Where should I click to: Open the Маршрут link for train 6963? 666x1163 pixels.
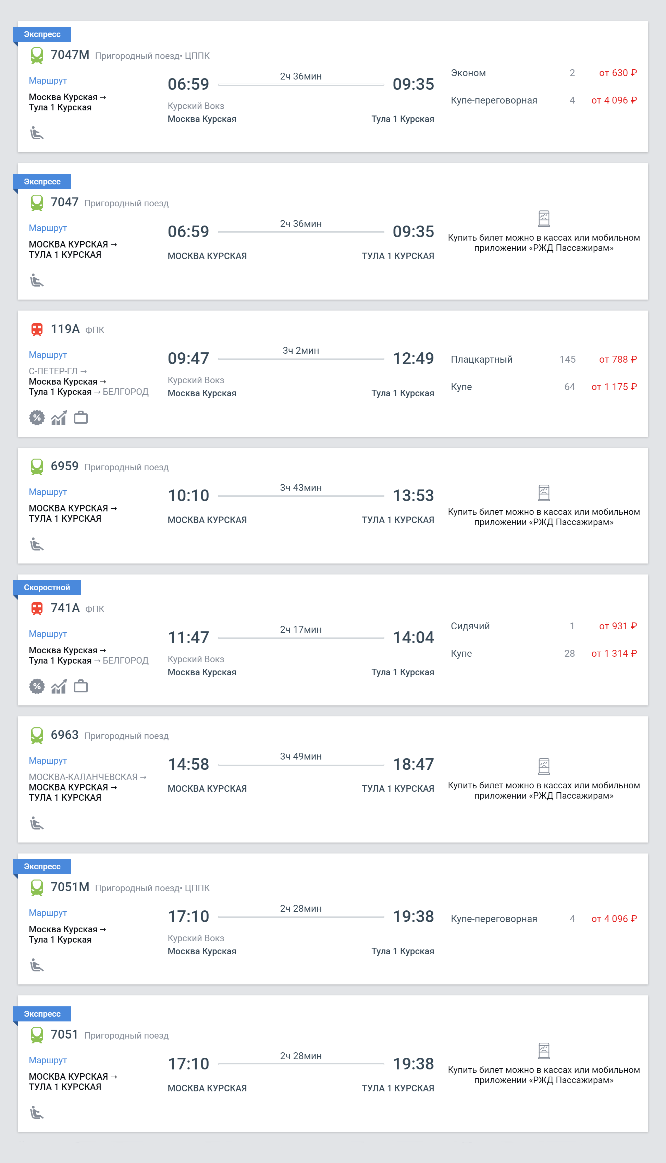48,760
